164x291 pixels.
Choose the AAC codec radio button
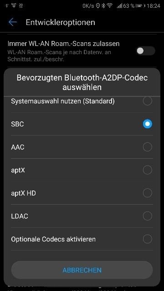(x=148, y=147)
